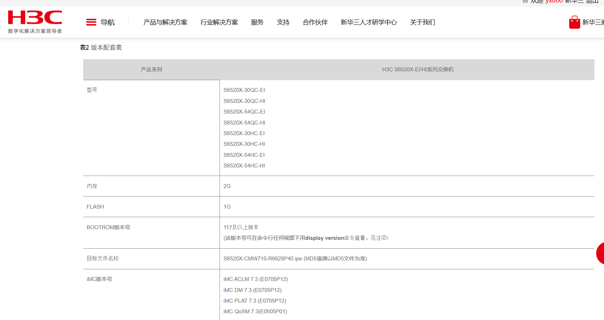Click the 117及以上版本 value

[241, 227]
